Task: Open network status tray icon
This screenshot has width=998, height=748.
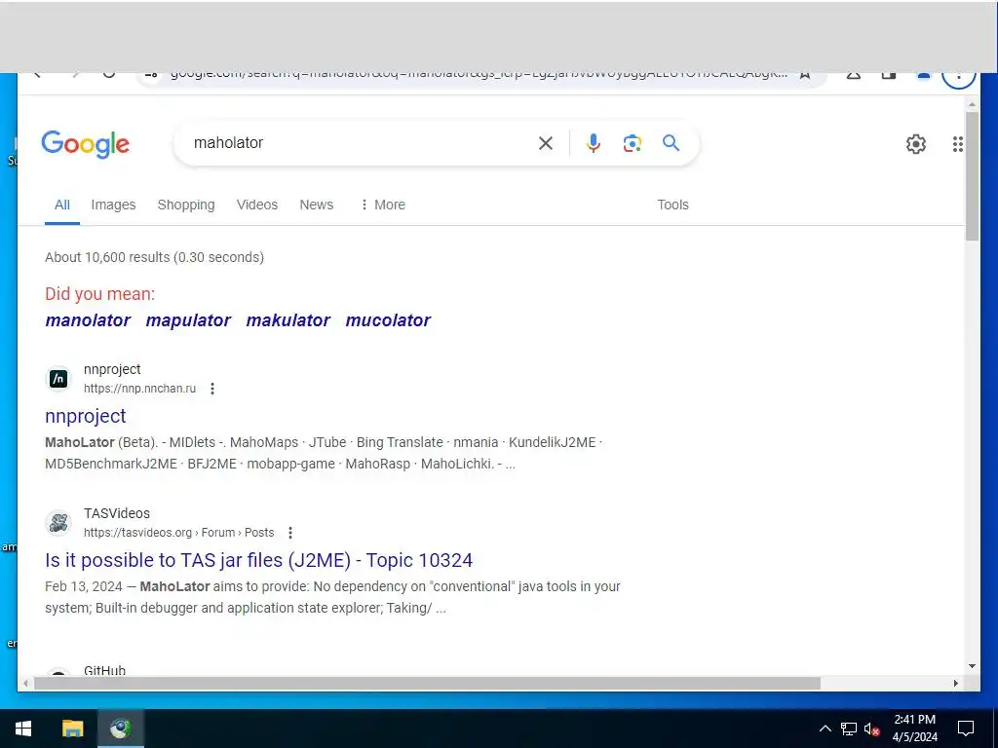Action: [849, 729]
